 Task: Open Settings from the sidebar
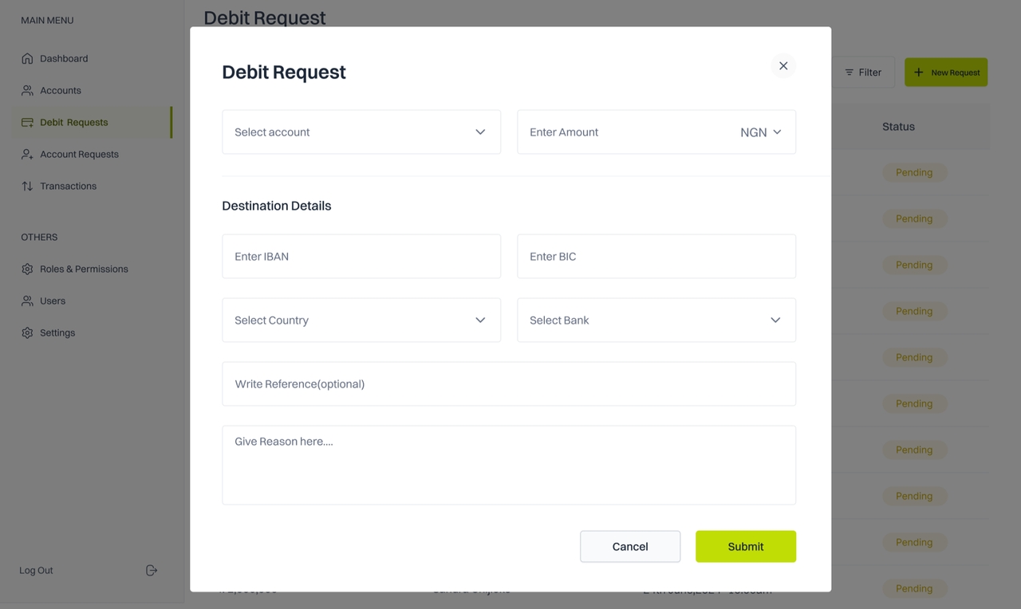point(57,332)
